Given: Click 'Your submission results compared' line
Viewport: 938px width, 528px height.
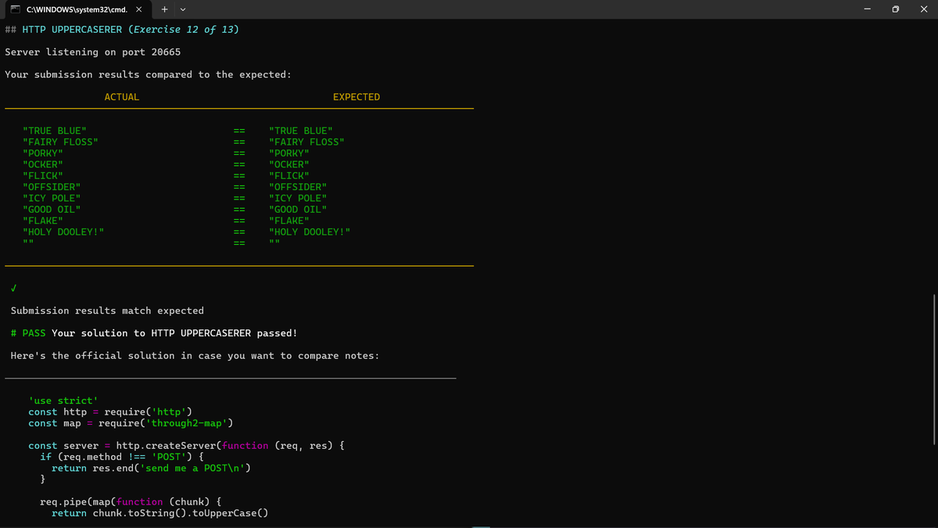Looking at the screenshot, I should [x=149, y=74].
